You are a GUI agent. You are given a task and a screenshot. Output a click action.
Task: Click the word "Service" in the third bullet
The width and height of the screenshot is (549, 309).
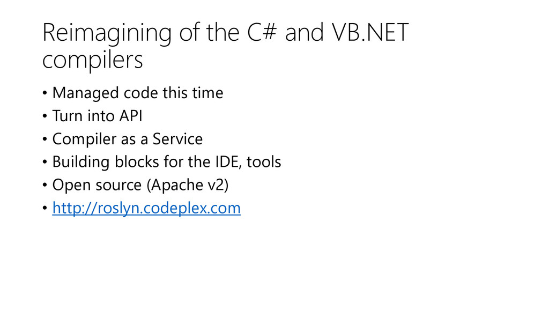(177, 139)
